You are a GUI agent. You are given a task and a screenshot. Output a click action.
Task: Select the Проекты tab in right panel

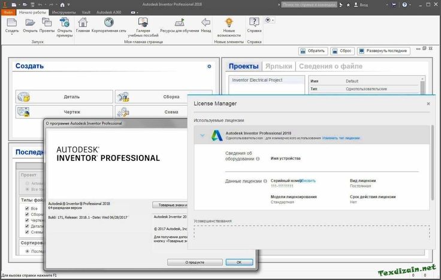point(243,66)
